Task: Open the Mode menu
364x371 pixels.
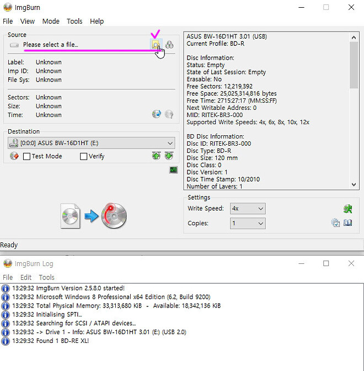Action: 51,21
